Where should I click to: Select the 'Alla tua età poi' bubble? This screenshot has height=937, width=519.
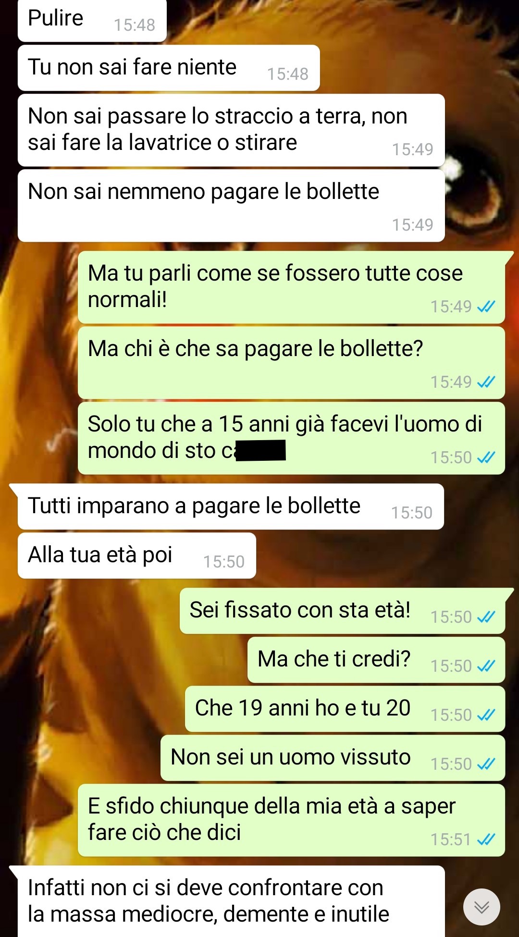coord(137,555)
